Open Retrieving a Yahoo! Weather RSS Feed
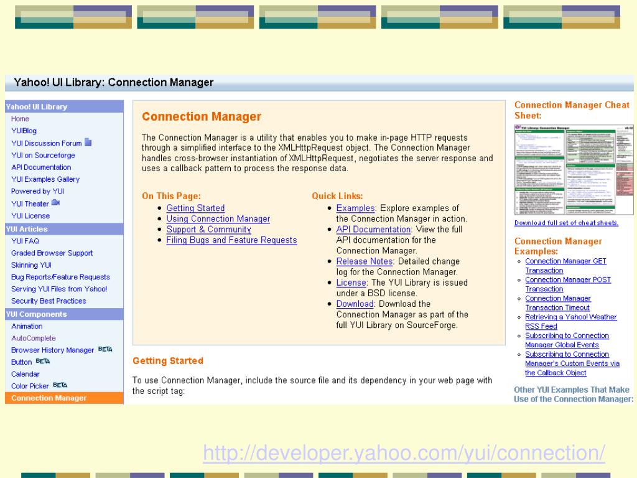The image size is (637, 478). (571, 322)
